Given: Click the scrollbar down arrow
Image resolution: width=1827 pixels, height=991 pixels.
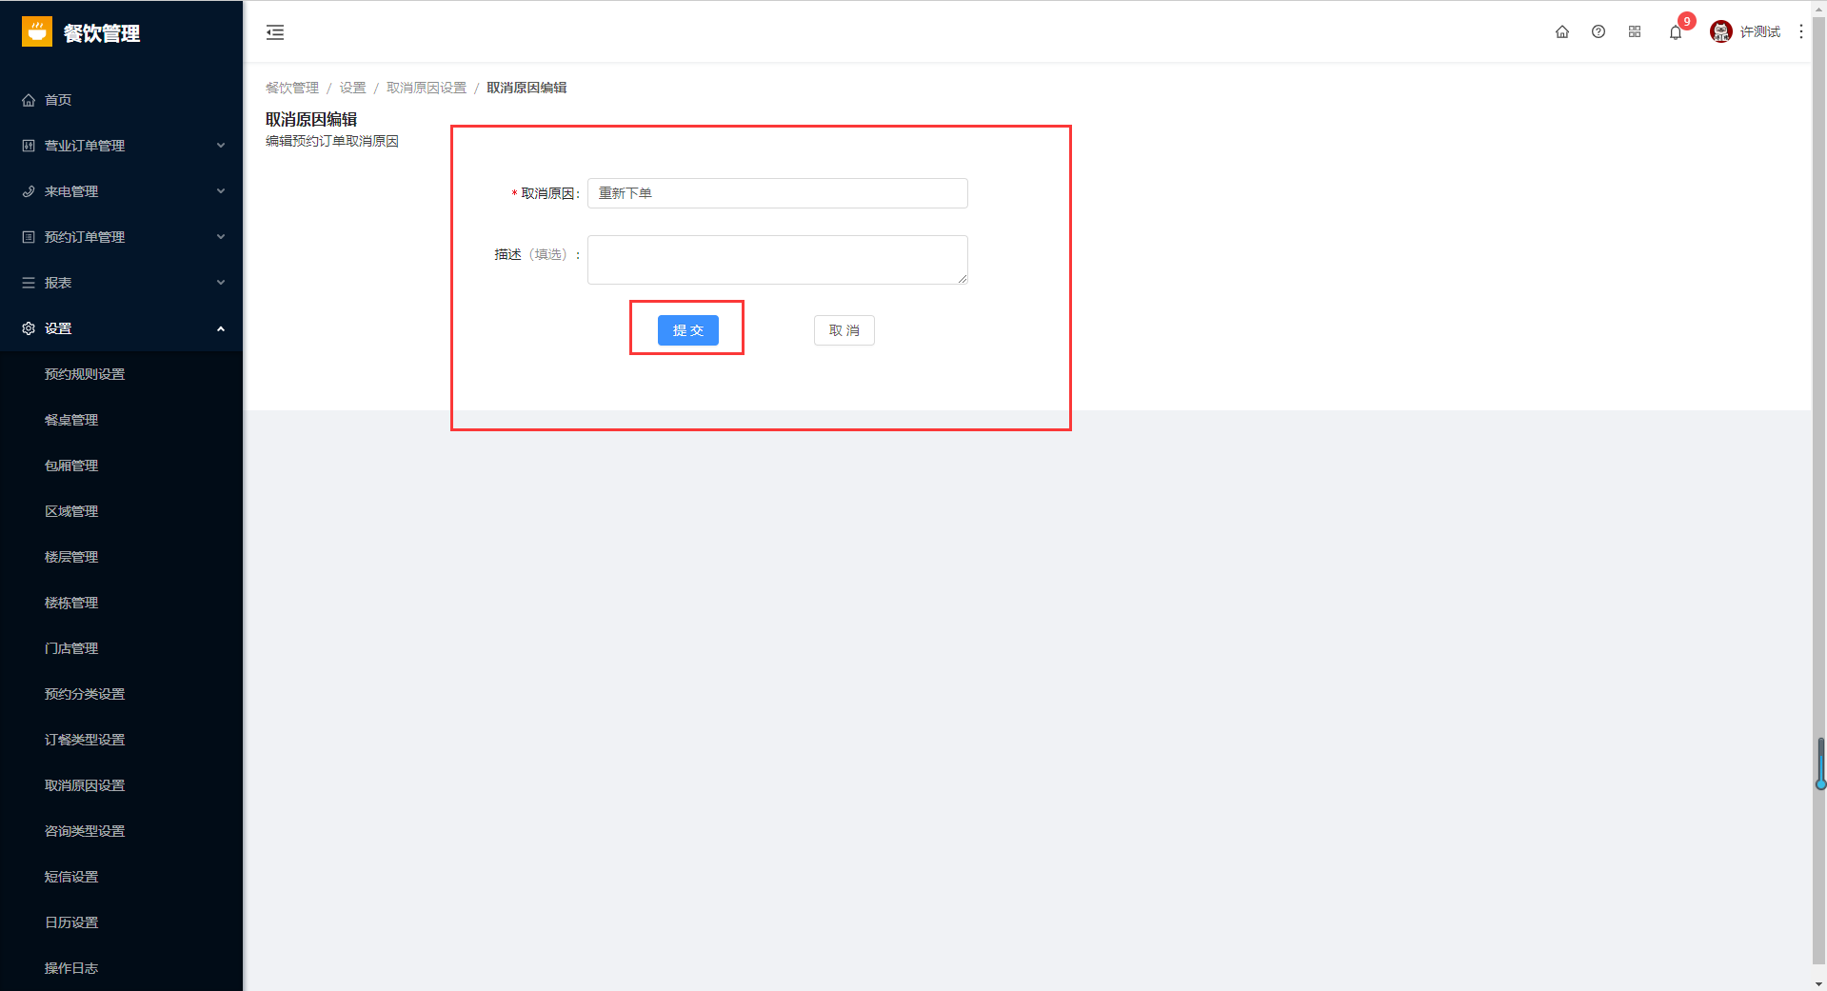Looking at the screenshot, I should pos(1819,983).
